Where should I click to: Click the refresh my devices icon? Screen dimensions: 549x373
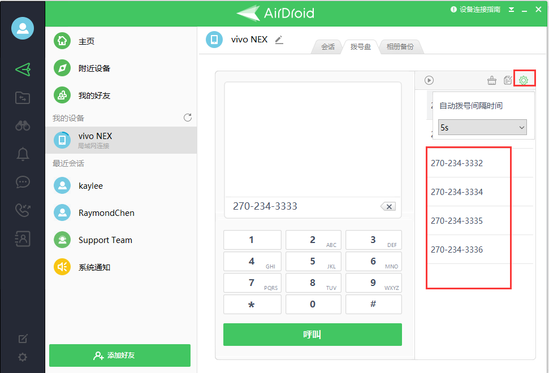188,118
